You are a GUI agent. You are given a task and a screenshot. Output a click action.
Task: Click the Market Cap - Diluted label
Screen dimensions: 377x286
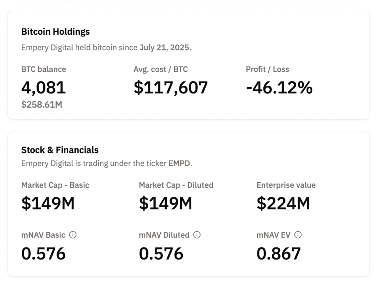click(x=176, y=185)
